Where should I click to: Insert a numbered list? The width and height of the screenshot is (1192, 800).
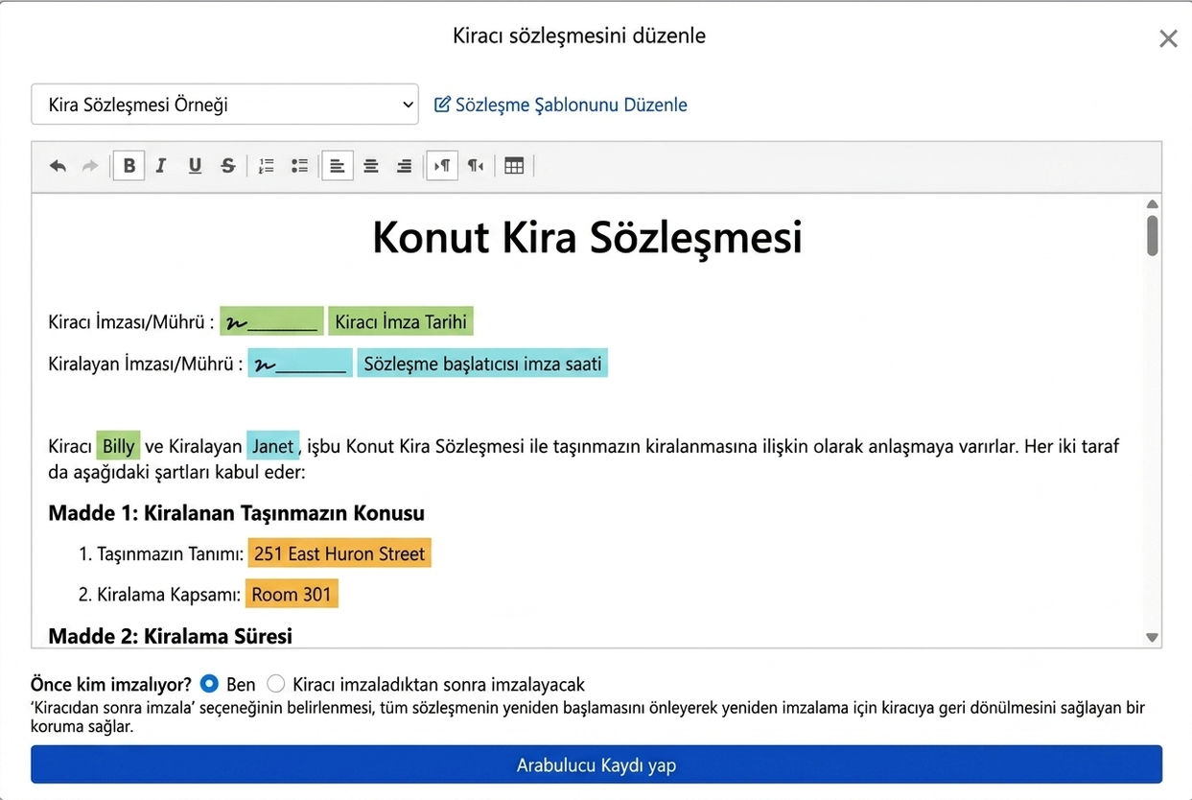pos(267,166)
